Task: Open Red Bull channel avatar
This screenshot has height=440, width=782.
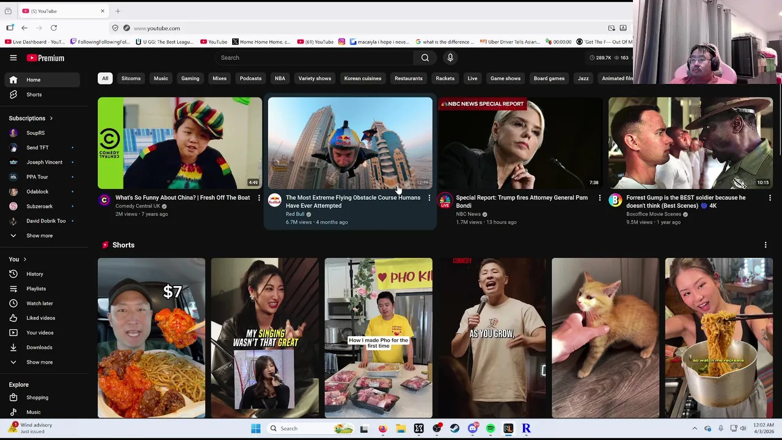Action: point(275,200)
